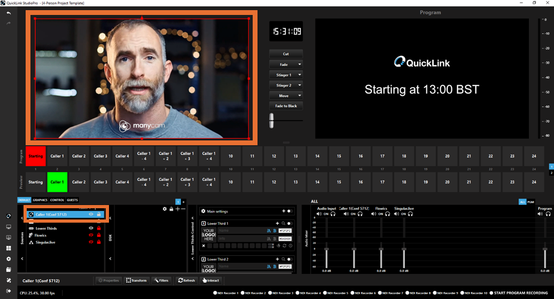Open Lower Third 1 search magnifier
The width and height of the screenshot is (554, 299).
click(x=283, y=224)
